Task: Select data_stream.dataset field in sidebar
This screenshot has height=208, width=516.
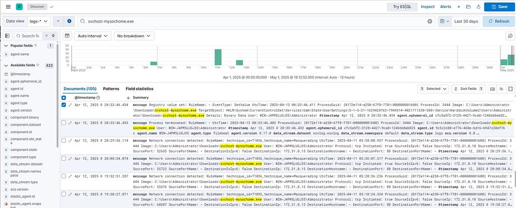Action: coord(26,164)
